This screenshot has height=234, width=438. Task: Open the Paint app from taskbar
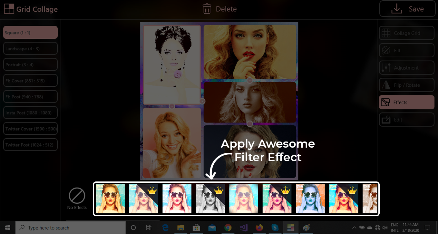click(x=306, y=228)
